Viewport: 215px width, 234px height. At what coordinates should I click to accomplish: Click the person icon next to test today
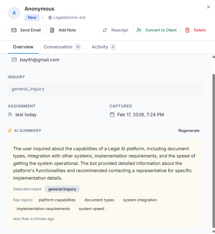point(10,114)
